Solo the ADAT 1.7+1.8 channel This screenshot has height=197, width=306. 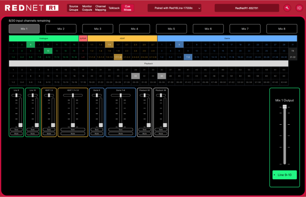click(73, 130)
